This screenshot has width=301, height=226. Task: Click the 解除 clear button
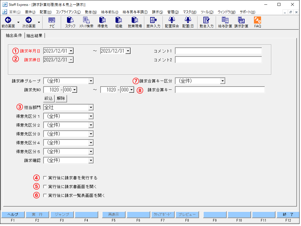[61, 98]
